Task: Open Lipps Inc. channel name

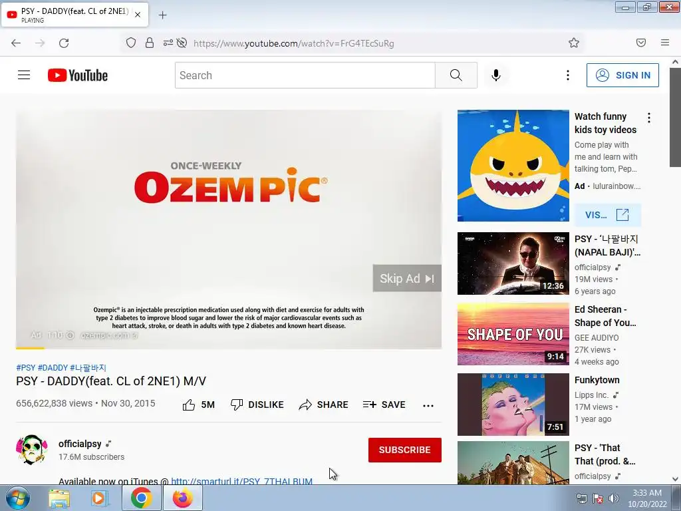Action: click(591, 395)
